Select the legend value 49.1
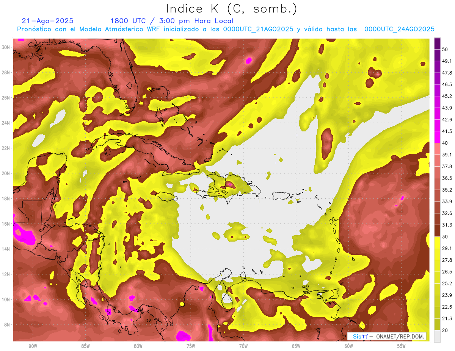455x351 pixels. point(447,61)
